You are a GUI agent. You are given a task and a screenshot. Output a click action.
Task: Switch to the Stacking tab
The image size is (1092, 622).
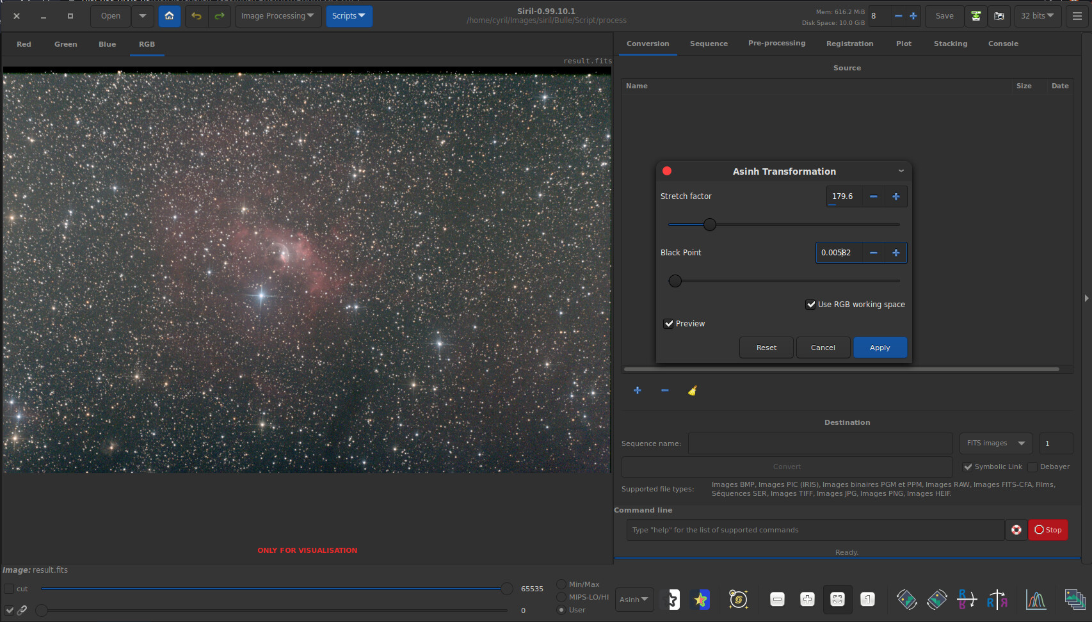(x=950, y=44)
